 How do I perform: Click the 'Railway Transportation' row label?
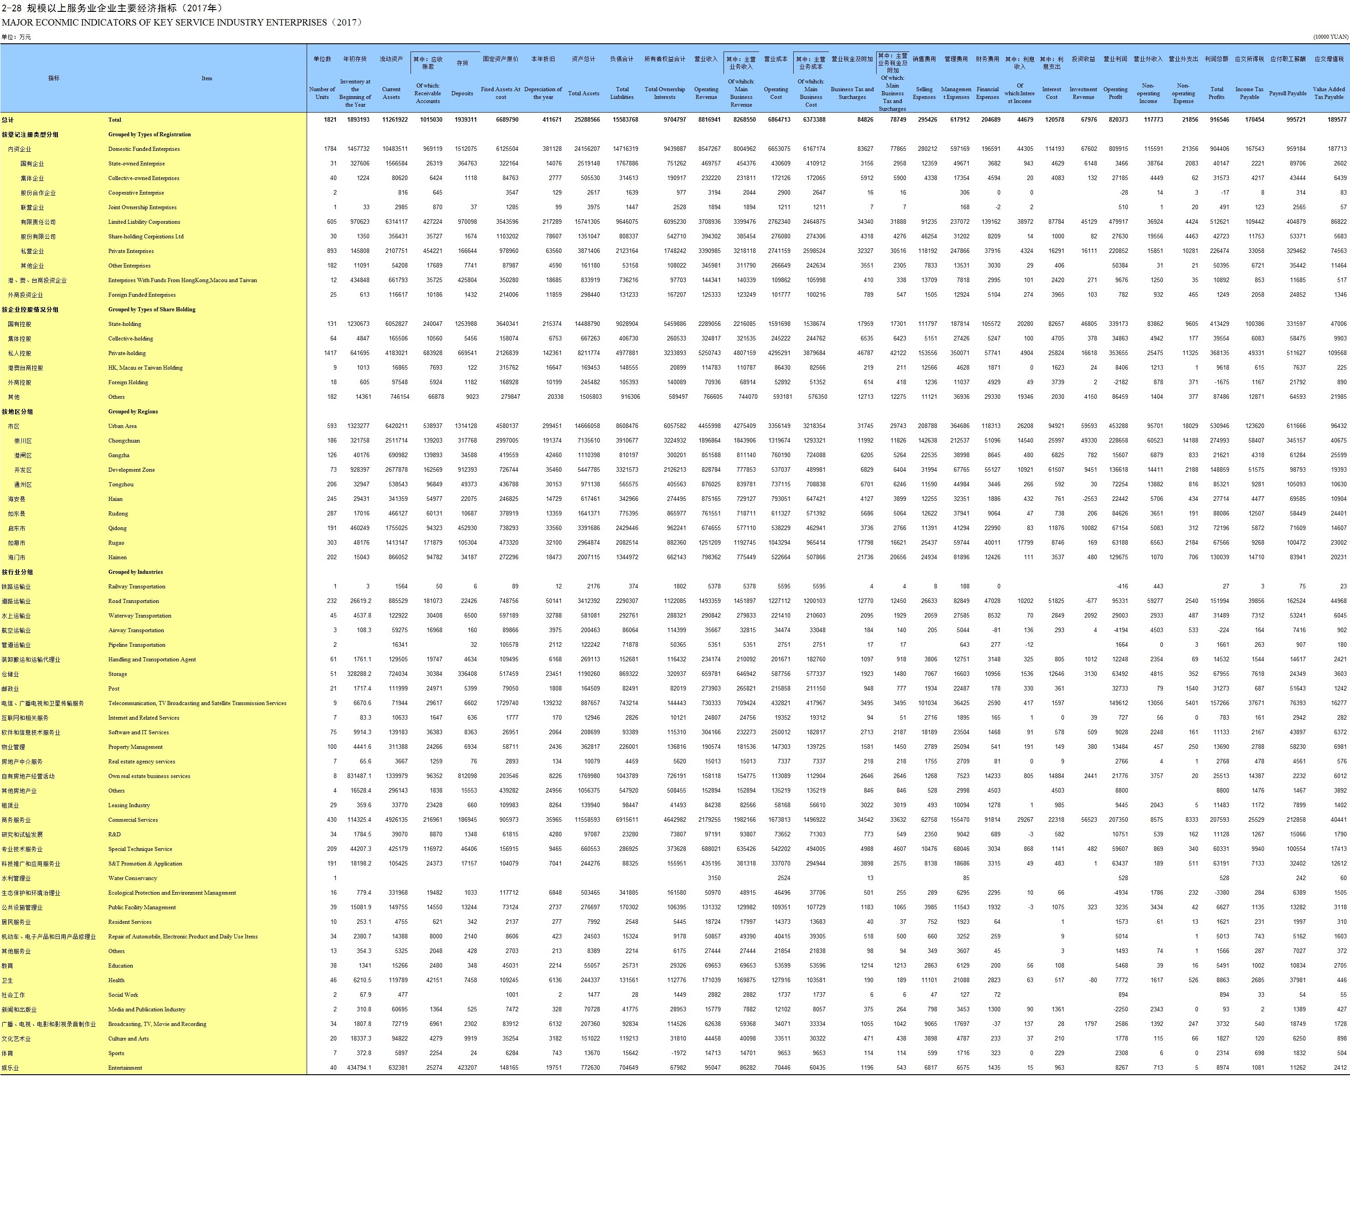coord(137,587)
